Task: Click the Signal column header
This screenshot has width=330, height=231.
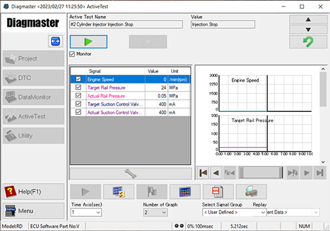Action: coord(116,71)
